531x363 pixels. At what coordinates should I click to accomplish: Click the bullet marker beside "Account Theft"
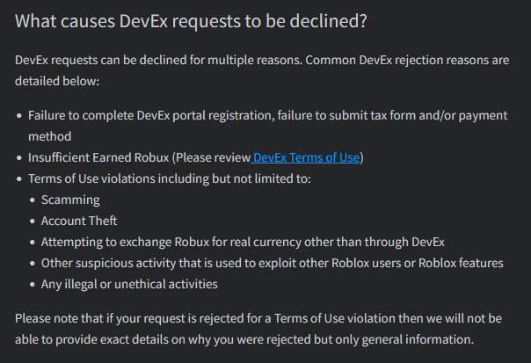[x=32, y=221]
